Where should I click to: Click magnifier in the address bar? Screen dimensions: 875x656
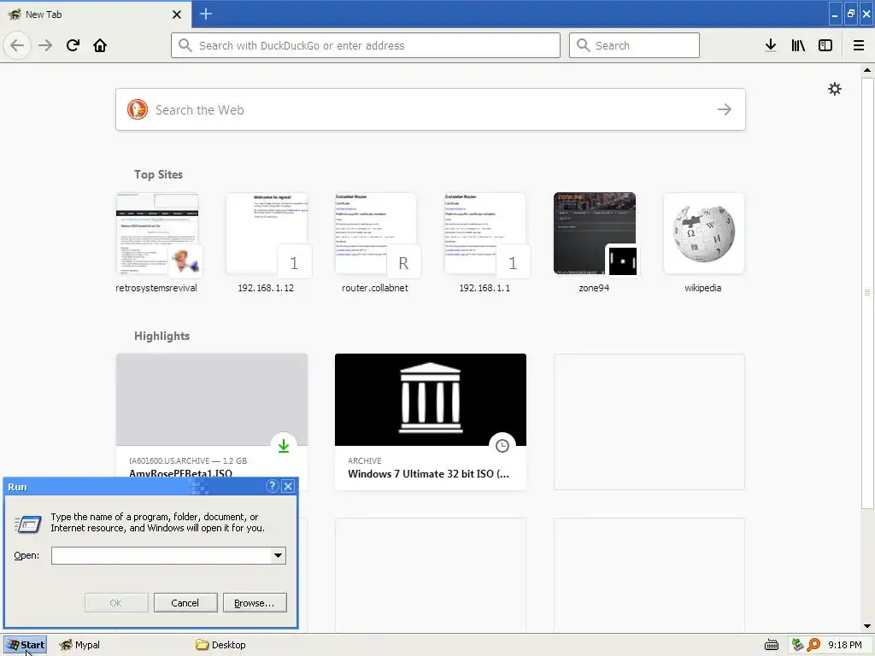point(185,45)
